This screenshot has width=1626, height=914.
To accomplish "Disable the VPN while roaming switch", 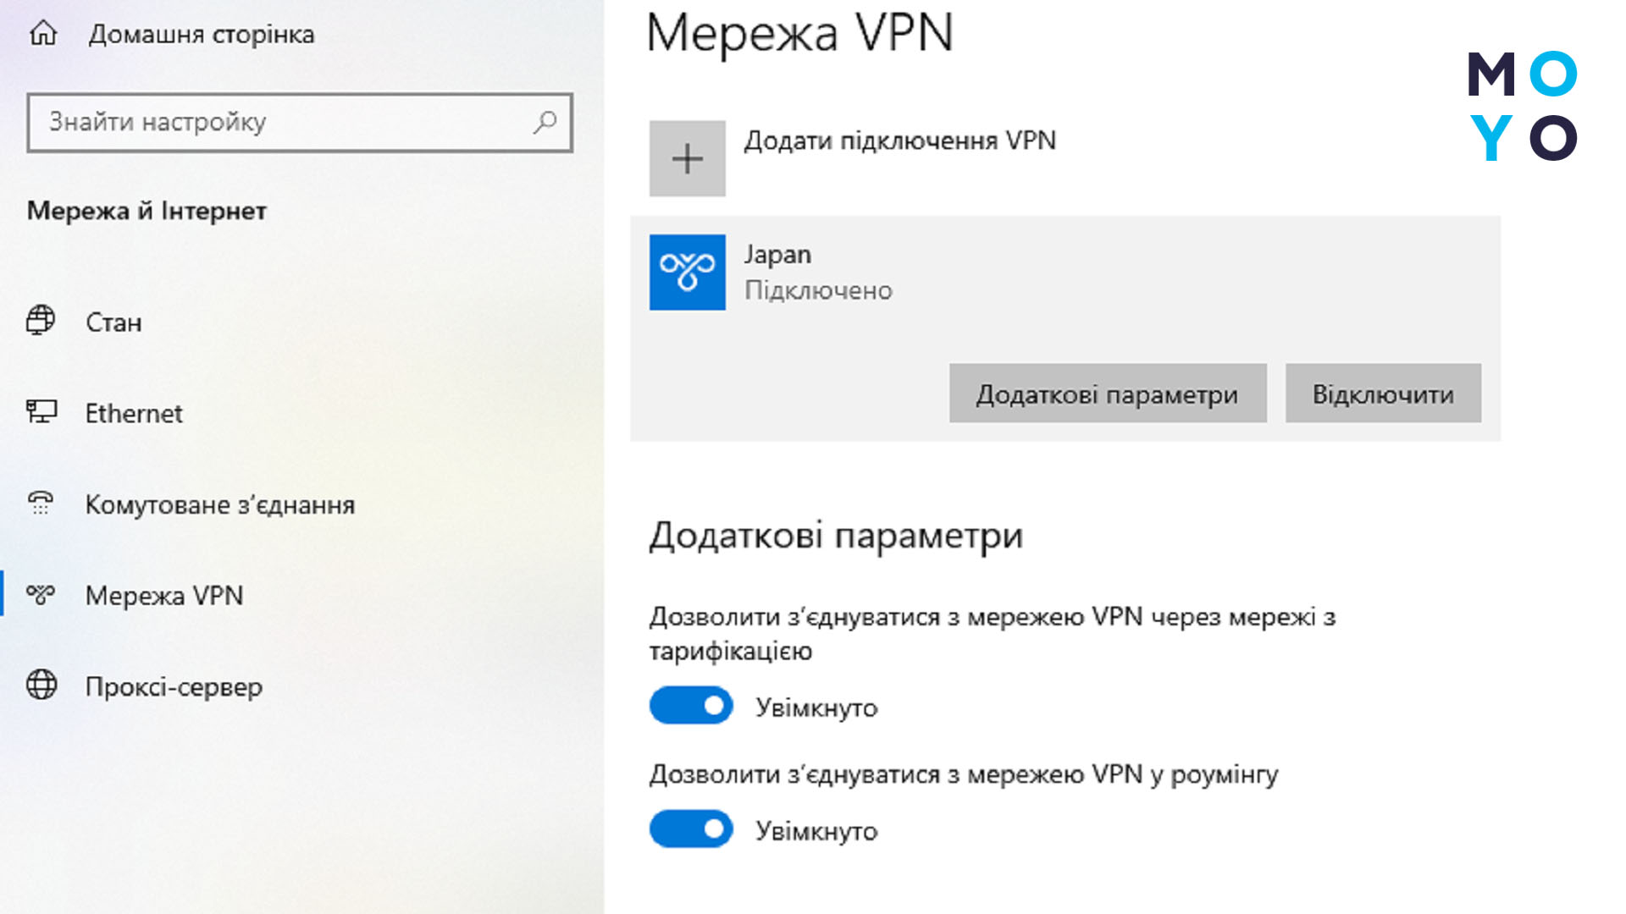I will click(x=691, y=829).
